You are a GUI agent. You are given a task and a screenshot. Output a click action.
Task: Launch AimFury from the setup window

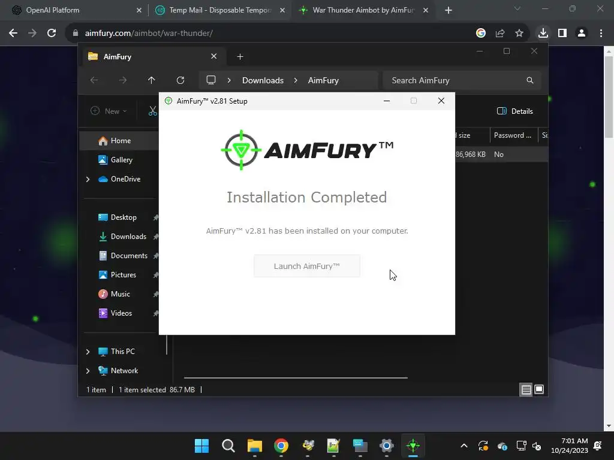click(x=306, y=266)
